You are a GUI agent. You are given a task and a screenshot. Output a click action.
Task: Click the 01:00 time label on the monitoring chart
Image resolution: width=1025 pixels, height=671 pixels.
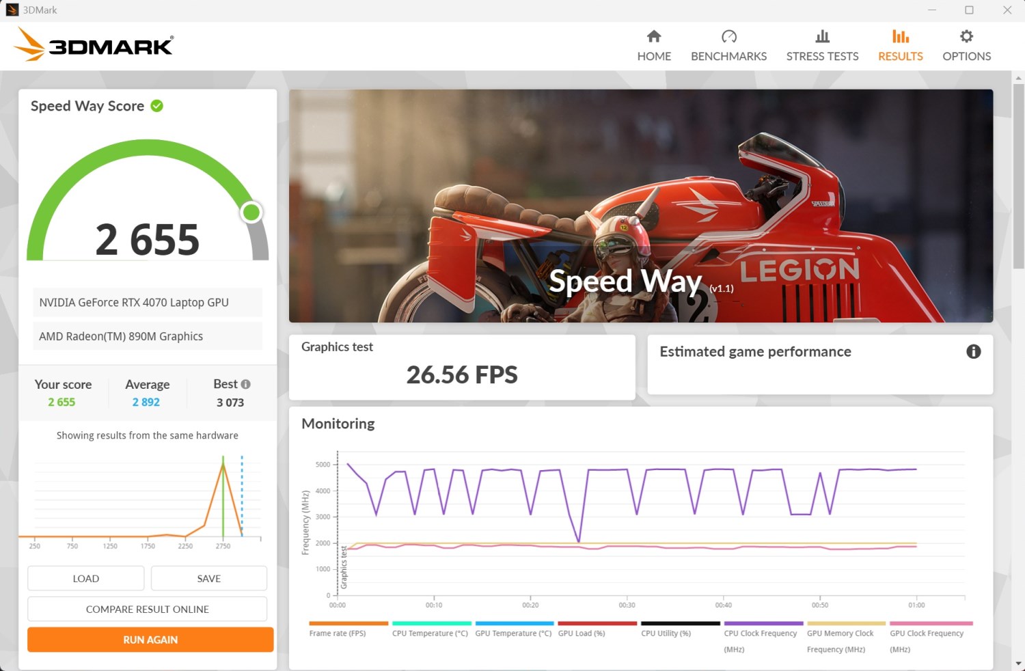(916, 605)
